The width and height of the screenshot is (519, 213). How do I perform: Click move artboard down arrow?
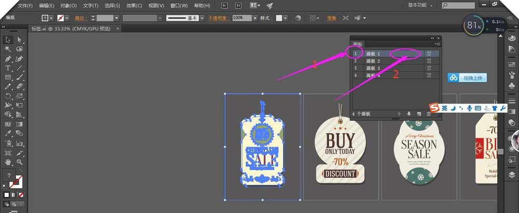409,113
